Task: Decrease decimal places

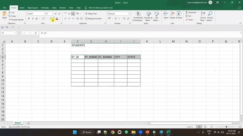Action: (x=128, y=19)
